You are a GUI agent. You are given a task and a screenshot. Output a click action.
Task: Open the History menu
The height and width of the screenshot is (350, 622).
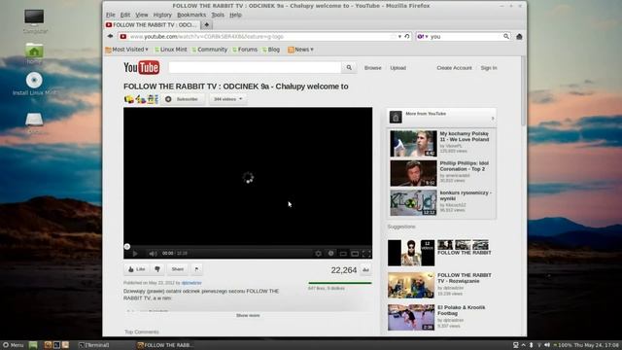click(162, 15)
